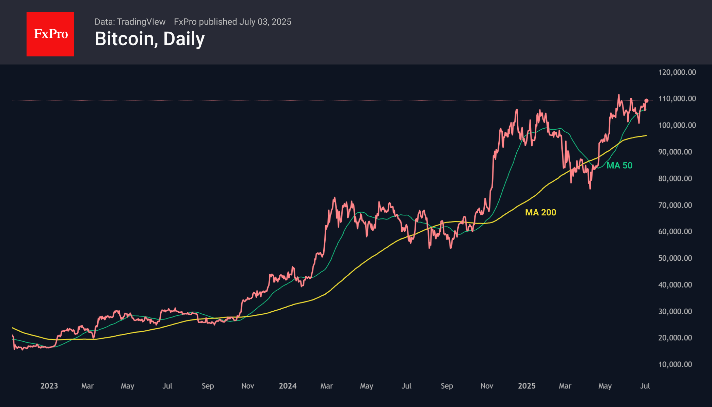Click the 70,000.00 price axis label
This screenshot has width=712, height=407.
click(675, 205)
